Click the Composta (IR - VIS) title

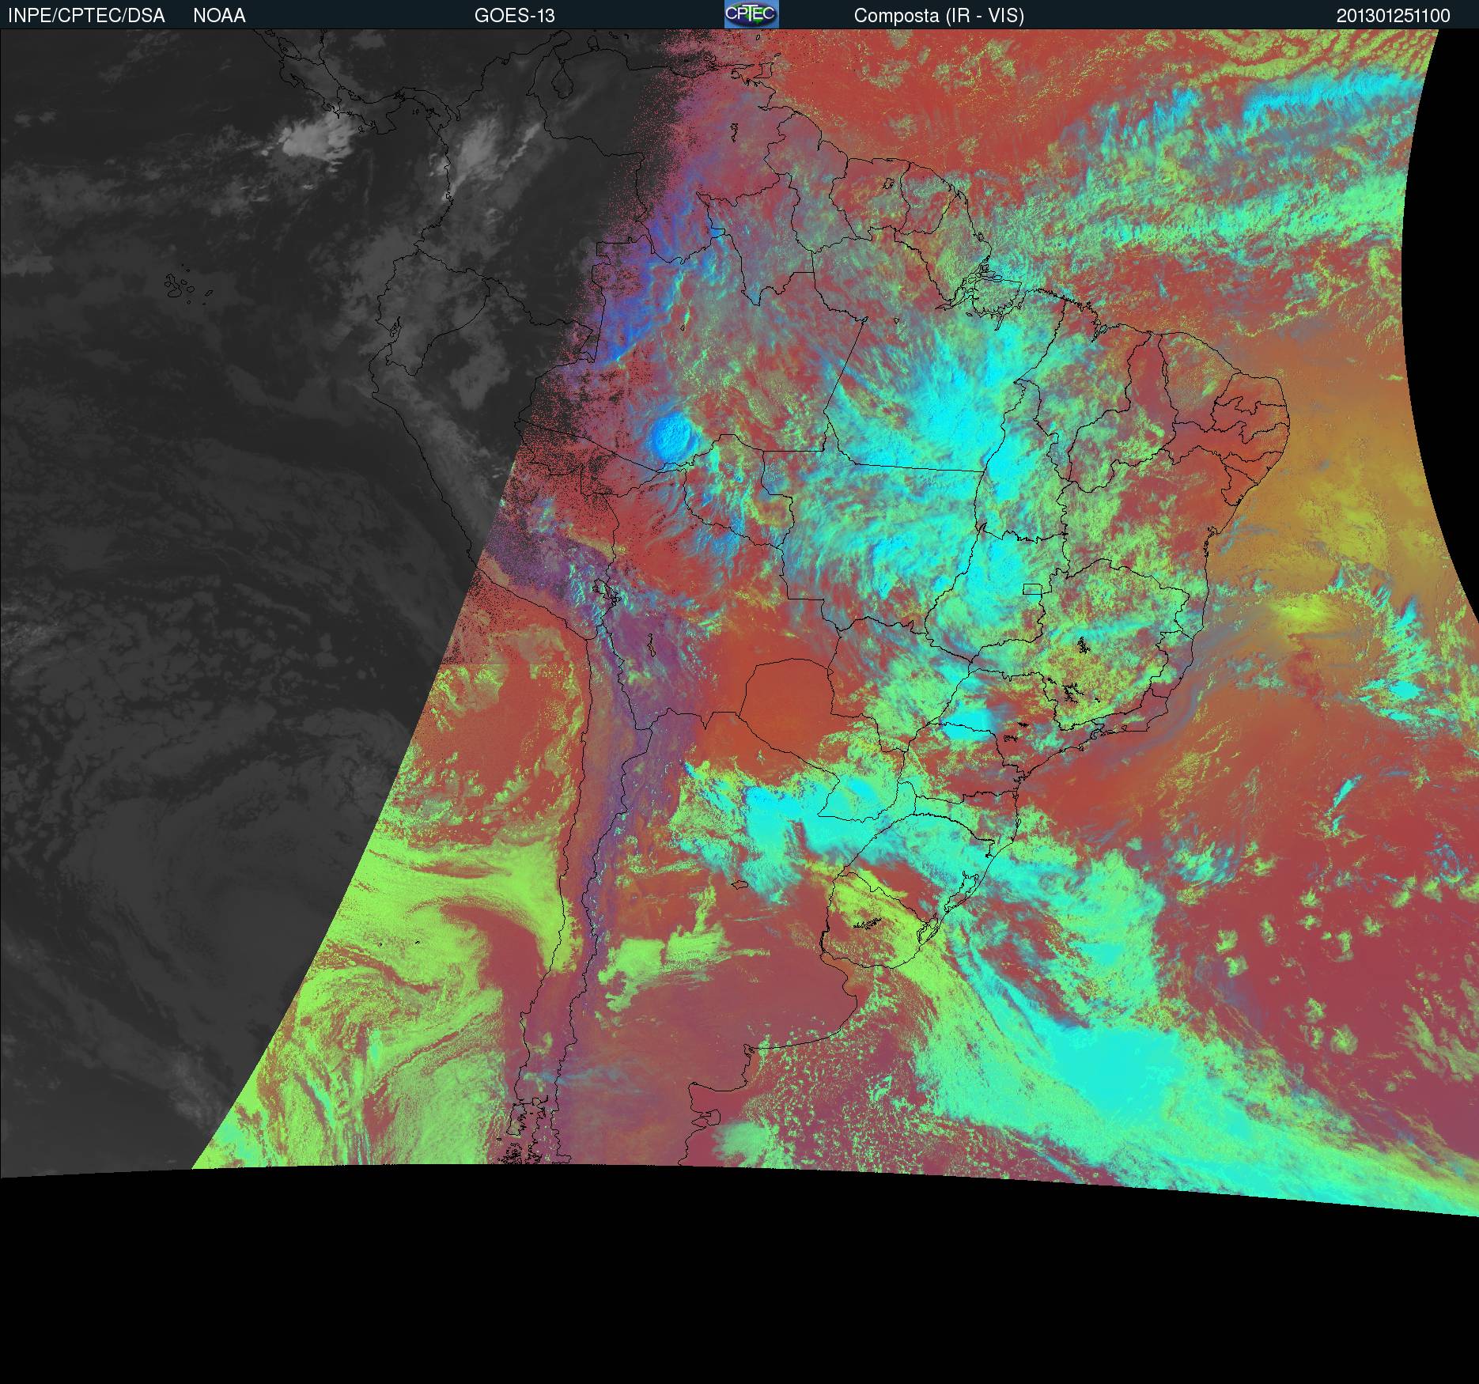pyautogui.click(x=939, y=16)
